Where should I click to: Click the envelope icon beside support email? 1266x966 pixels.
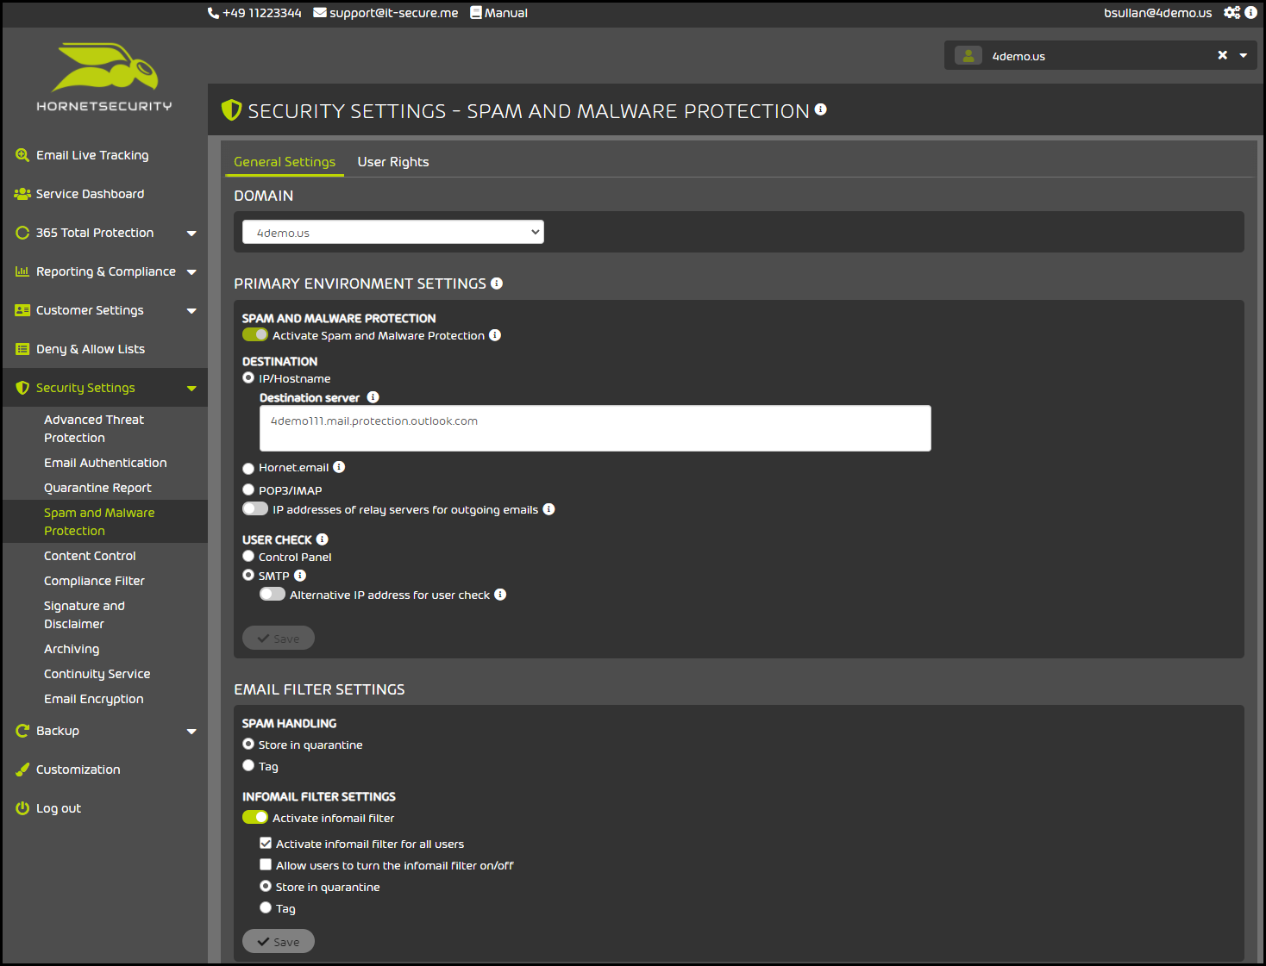pyautogui.click(x=320, y=13)
